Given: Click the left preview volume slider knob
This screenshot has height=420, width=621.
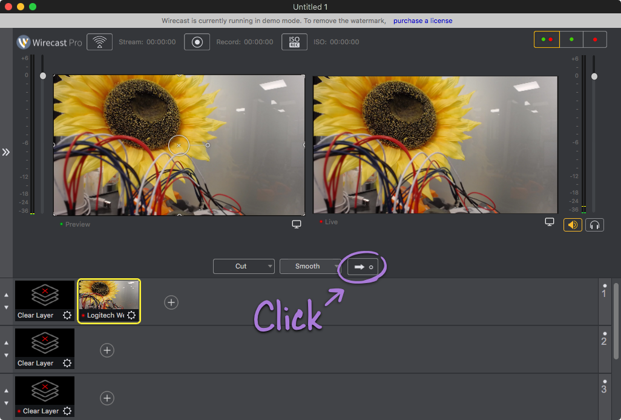Looking at the screenshot, I should click(43, 76).
